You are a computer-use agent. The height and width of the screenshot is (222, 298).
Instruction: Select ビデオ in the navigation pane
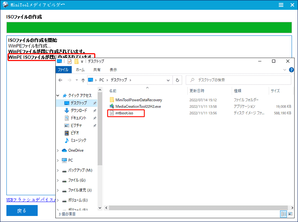[75, 133]
